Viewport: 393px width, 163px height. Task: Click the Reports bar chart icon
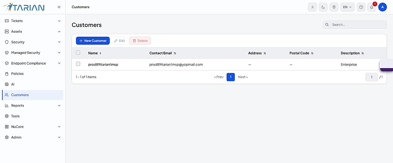click(7, 106)
